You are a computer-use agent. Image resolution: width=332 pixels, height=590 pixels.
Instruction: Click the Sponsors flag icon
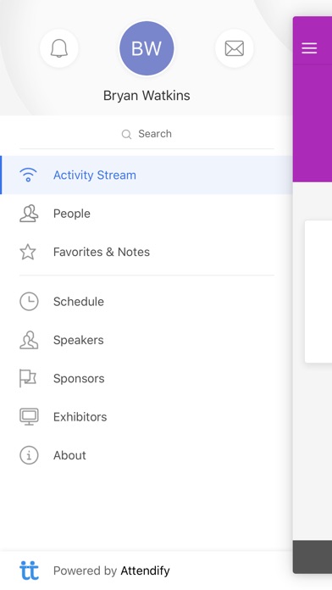coord(28,378)
